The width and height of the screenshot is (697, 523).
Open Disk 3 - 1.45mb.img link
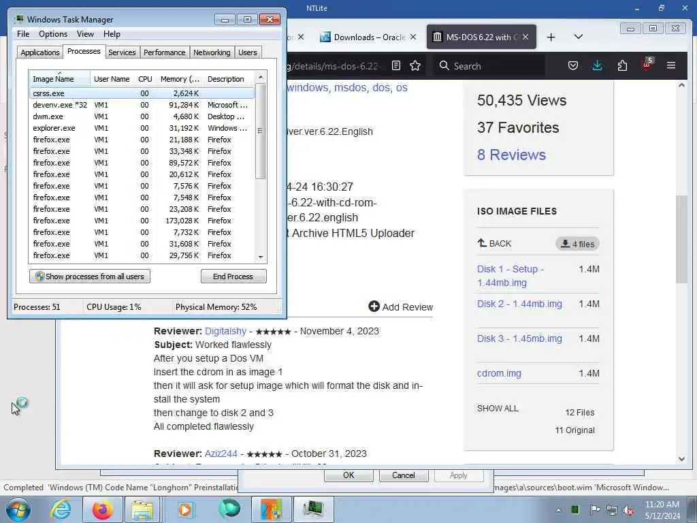[519, 338]
